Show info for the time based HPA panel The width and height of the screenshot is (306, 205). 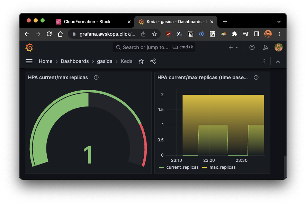tap(256, 77)
